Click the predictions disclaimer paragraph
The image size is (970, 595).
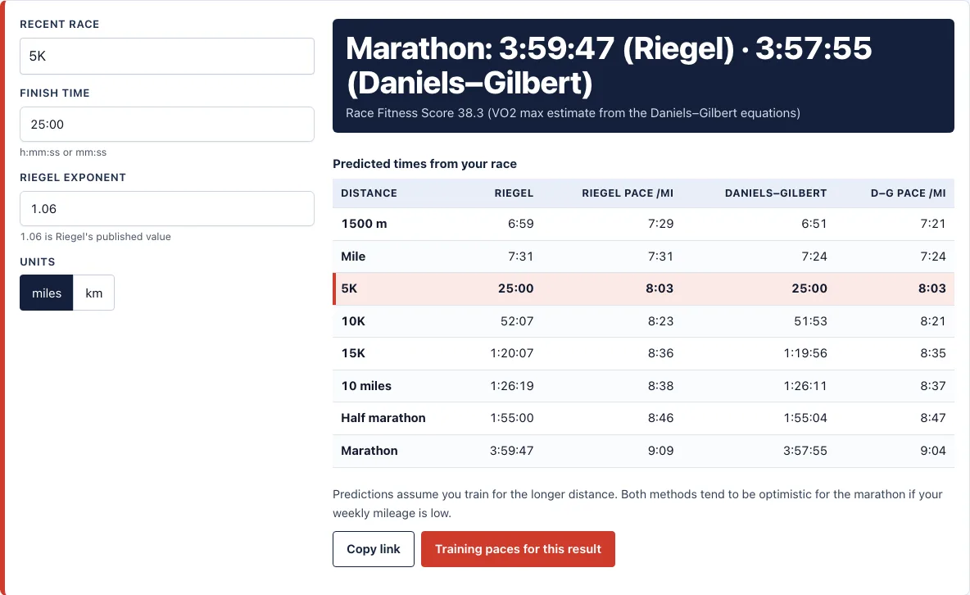tap(638, 503)
